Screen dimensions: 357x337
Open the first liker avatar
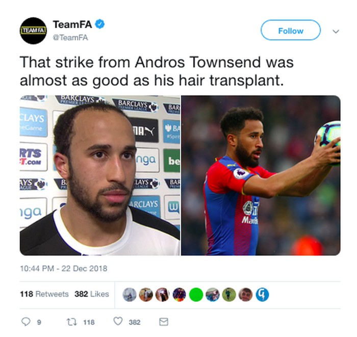tap(130, 295)
